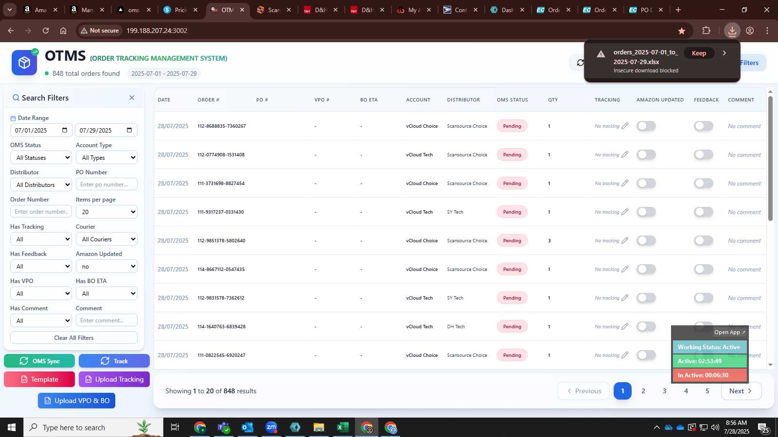Edit tracking pencil icon for order 112-9851378-5802640
Image resolution: width=778 pixels, height=437 pixels.
click(x=625, y=240)
